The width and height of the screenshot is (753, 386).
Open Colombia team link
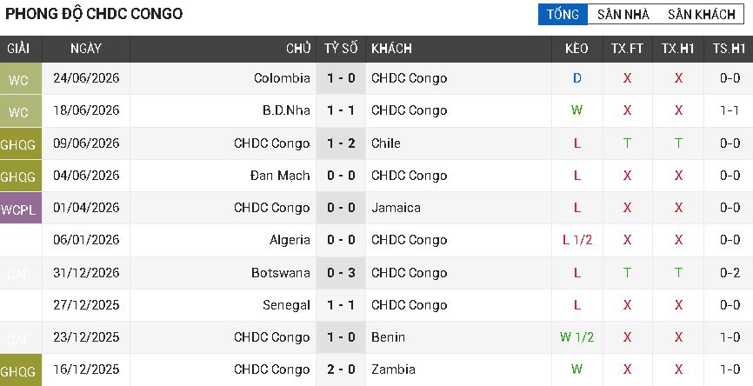coord(282,78)
